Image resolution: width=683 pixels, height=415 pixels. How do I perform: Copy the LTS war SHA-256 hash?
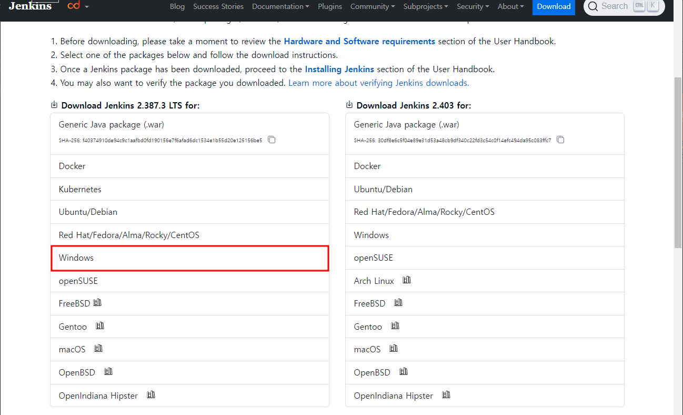272,140
